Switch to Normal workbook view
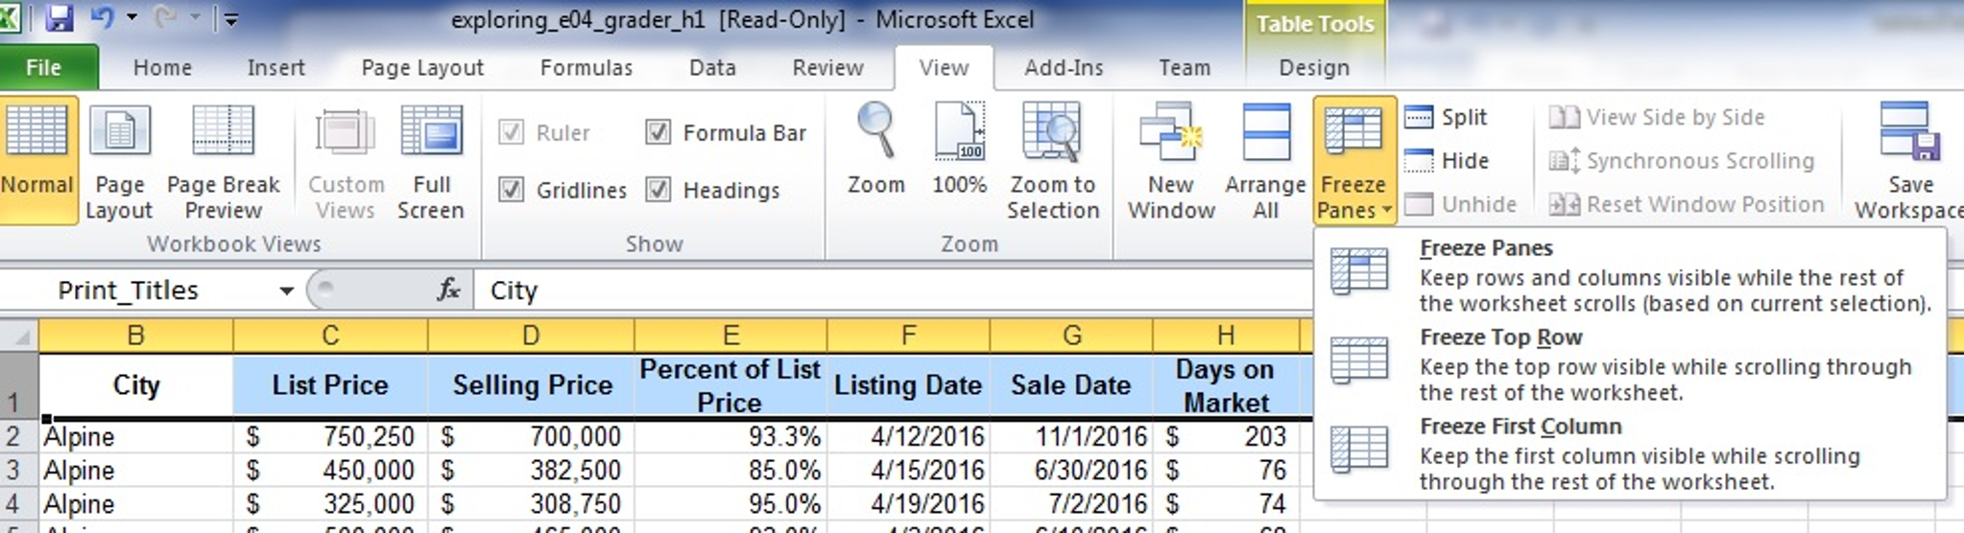Viewport: 1964px width, 533px height. point(37,160)
